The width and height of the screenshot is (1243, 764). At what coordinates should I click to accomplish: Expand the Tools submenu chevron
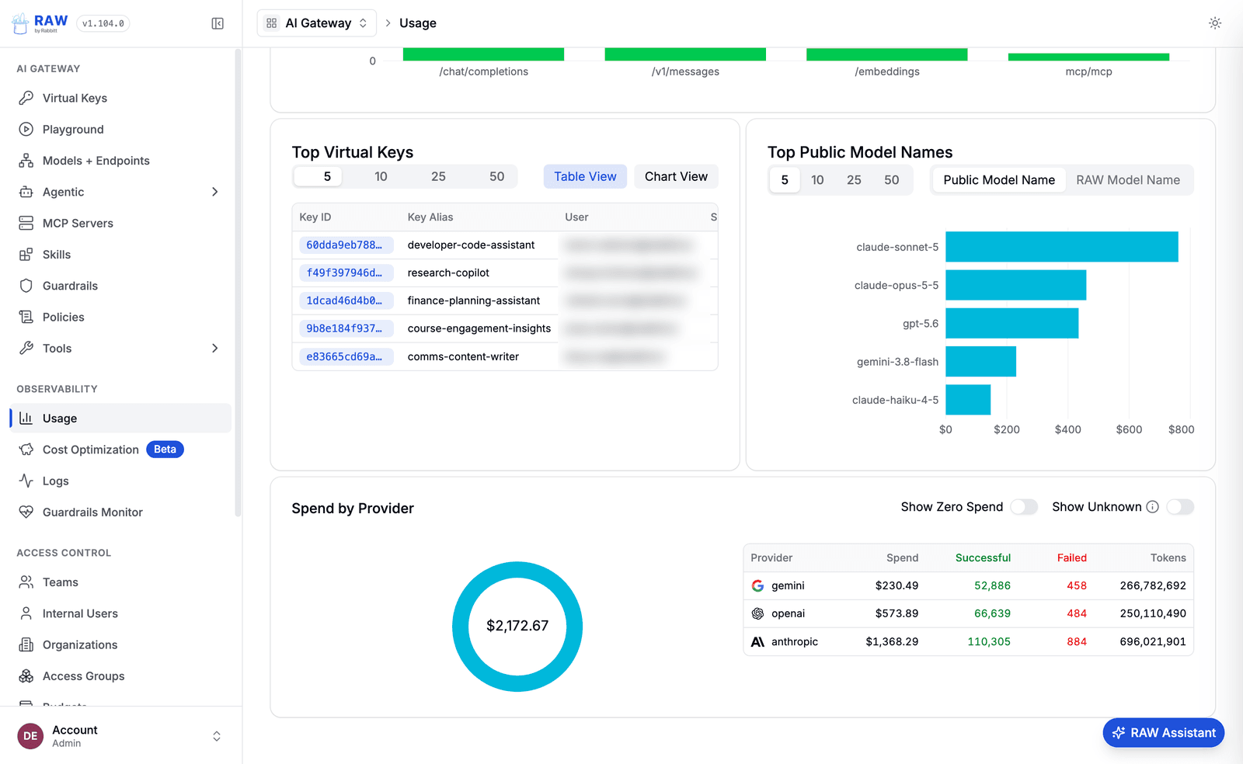point(215,348)
